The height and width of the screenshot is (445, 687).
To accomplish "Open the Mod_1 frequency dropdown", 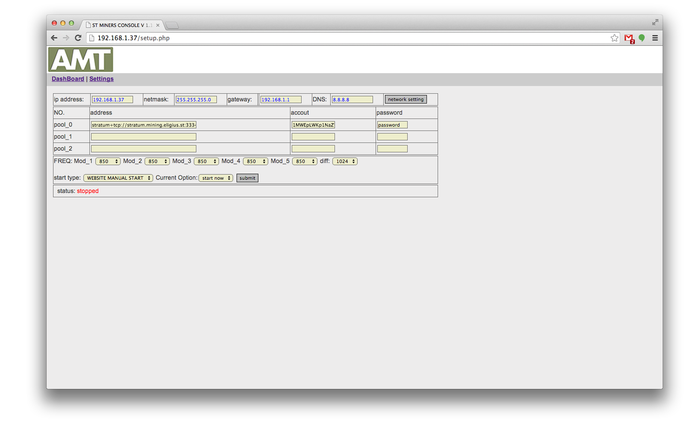I will coord(108,161).
